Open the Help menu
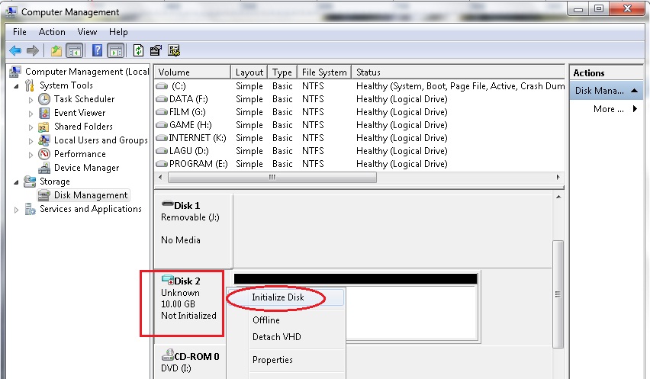Image resolution: width=650 pixels, height=379 pixels. 118,32
